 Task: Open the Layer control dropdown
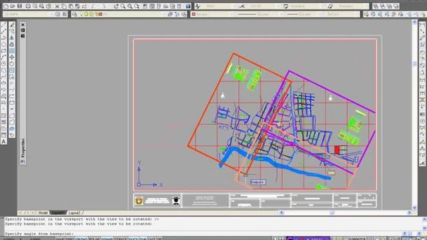122,14
